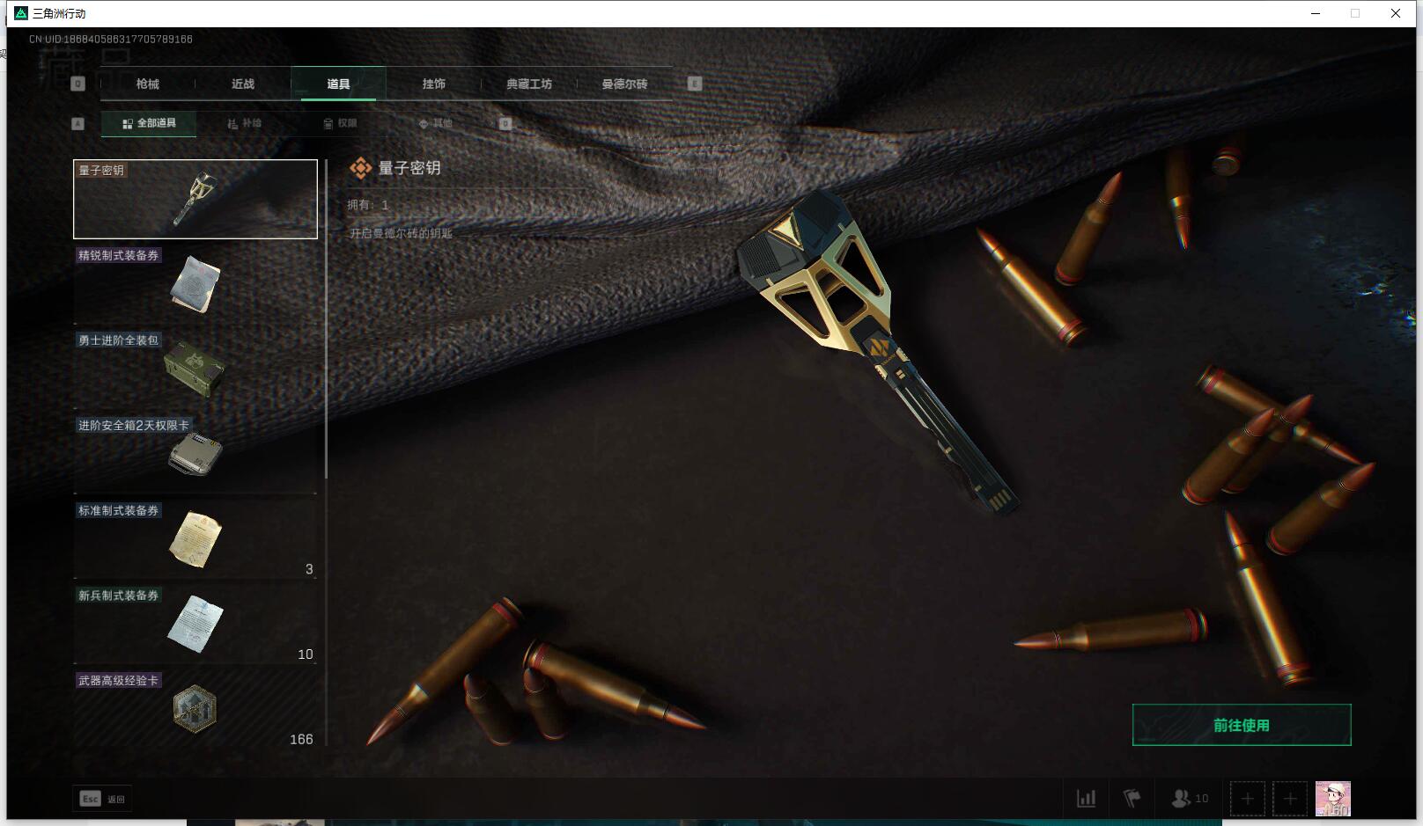Viewport: 1423px width, 826px height.
Task: Filter items by 权限
Action: point(340,123)
